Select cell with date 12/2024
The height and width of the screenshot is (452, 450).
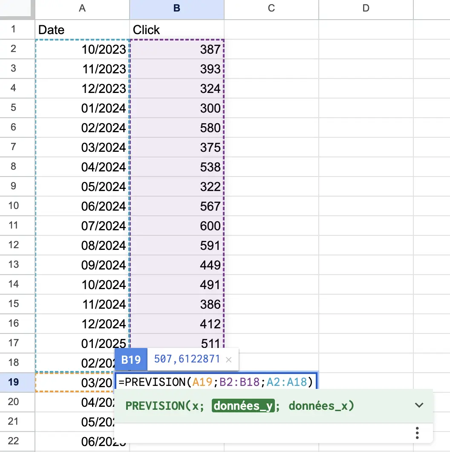click(82, 323)
